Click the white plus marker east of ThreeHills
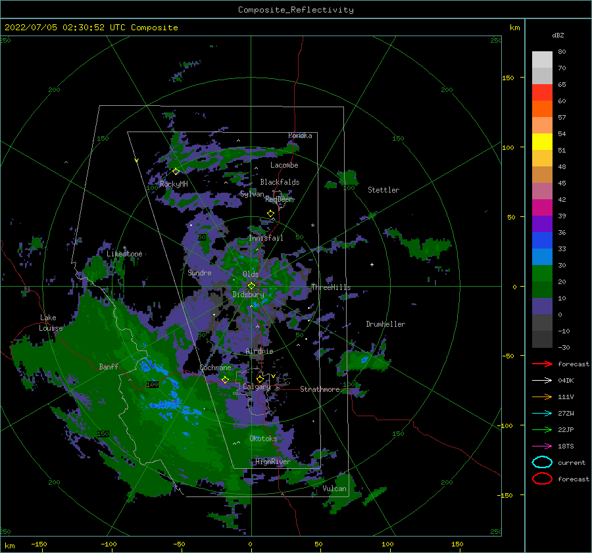The image size is (592, 553). 372,264
